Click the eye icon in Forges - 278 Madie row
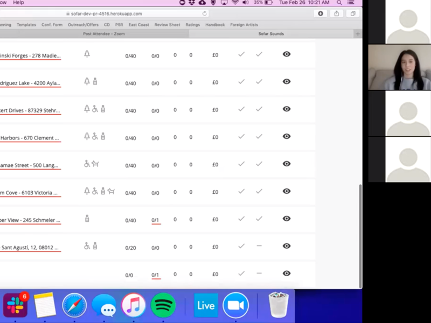Screen dimensions: 431x323 point(287,54)
